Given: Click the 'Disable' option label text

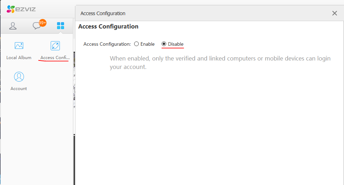Looking at the screenshot, I should (x=176, y=44).
